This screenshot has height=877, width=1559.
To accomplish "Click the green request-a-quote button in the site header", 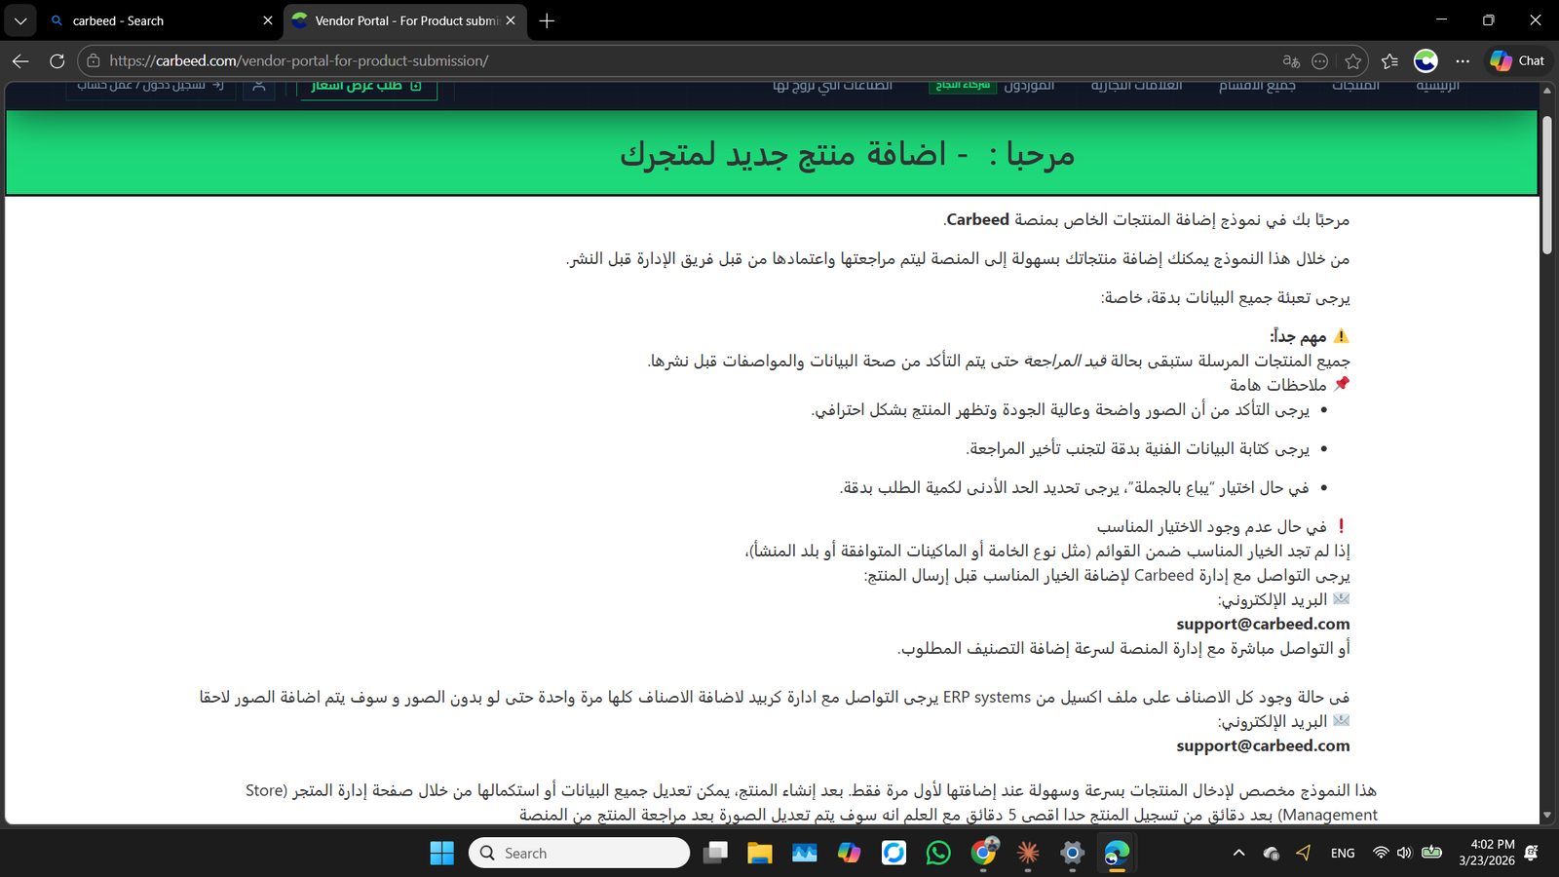I will (366, 86).
